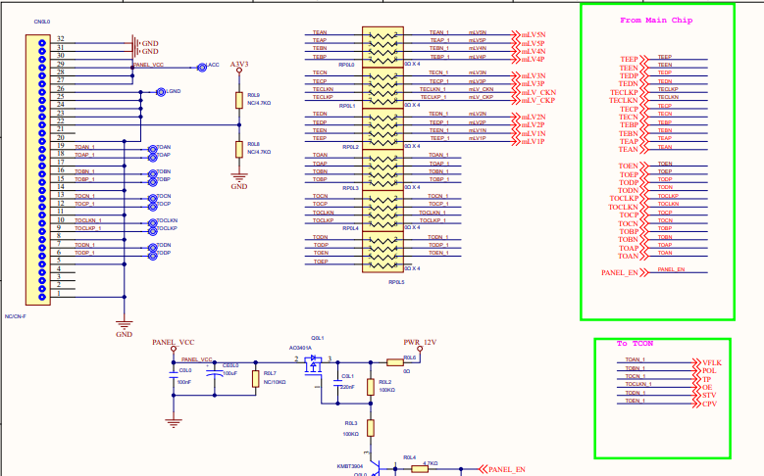Click the R0L4 resistor designator
764x476 pixels.
click(x=409, y=457)
